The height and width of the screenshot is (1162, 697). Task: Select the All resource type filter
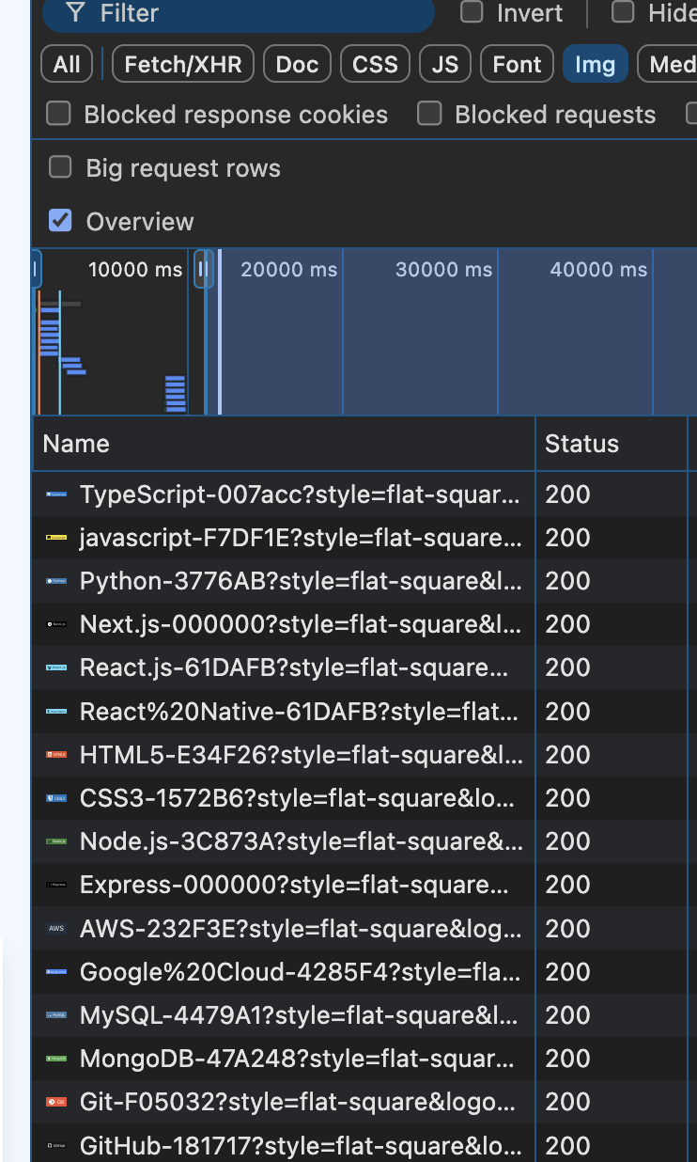pos(67,64)
